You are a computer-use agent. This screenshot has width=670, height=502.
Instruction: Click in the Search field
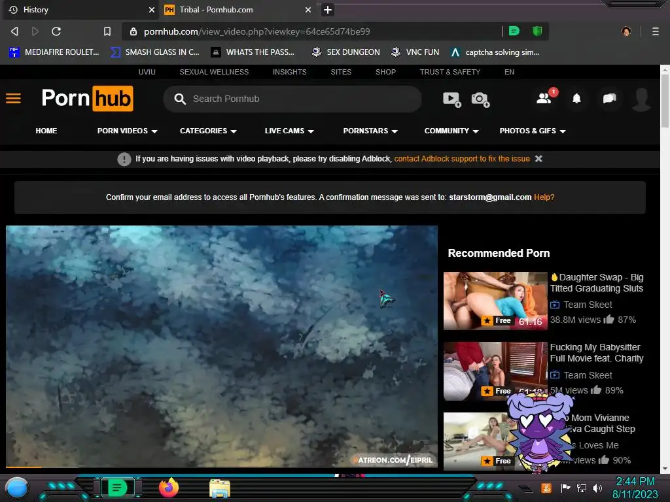(292, 99)
